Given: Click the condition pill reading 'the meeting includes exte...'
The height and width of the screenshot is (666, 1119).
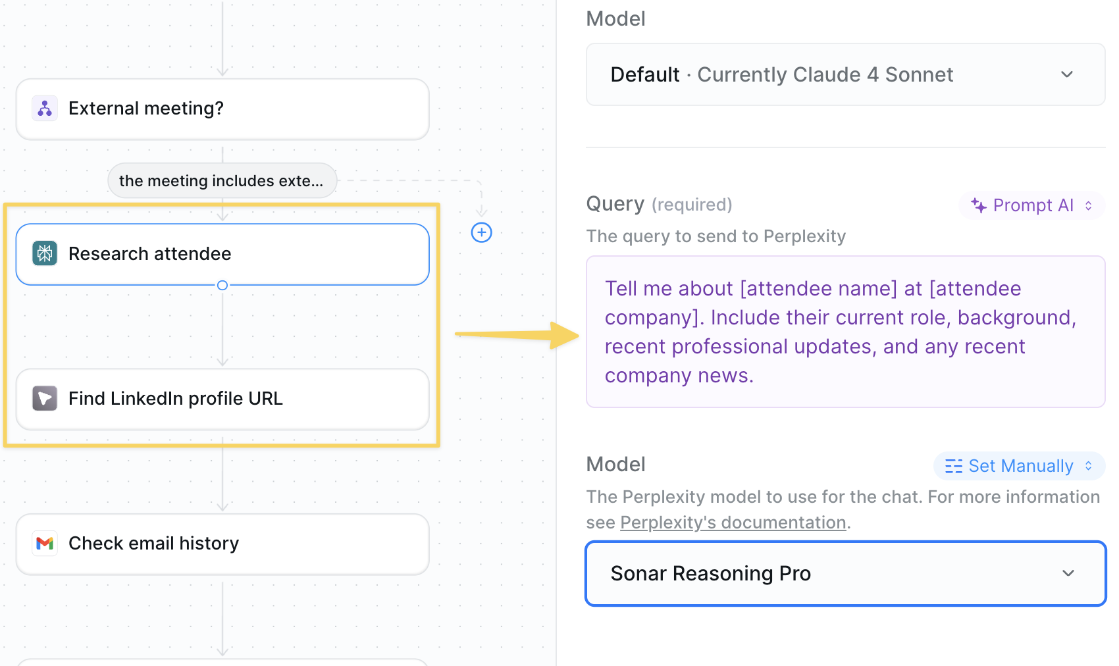Looking at the screenshot, I should point(222,180).
